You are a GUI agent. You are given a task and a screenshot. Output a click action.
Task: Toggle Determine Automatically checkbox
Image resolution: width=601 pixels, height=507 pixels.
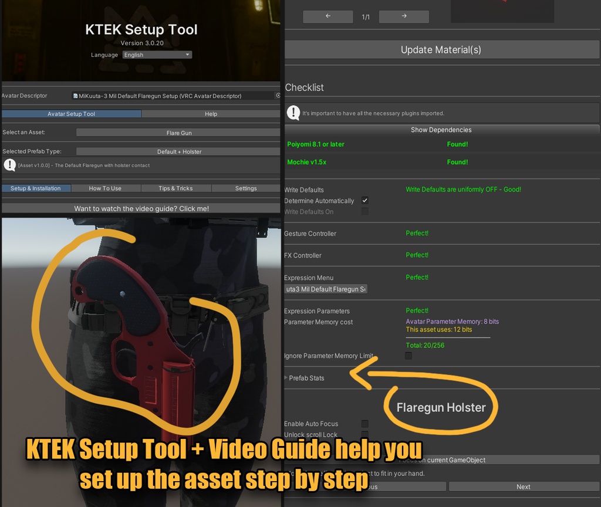coord(365,201)
